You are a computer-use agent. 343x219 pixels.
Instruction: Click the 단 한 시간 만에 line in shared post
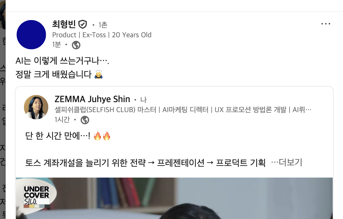click(58, 136)
